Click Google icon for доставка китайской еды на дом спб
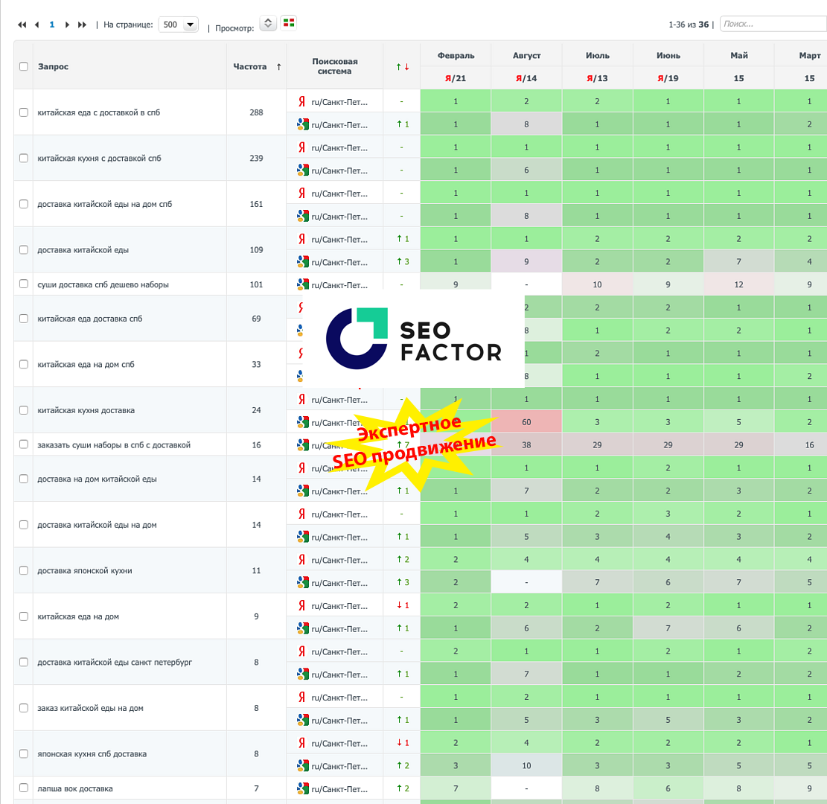The width and height of the screenshot is (827, 804). tap(302, 217)
